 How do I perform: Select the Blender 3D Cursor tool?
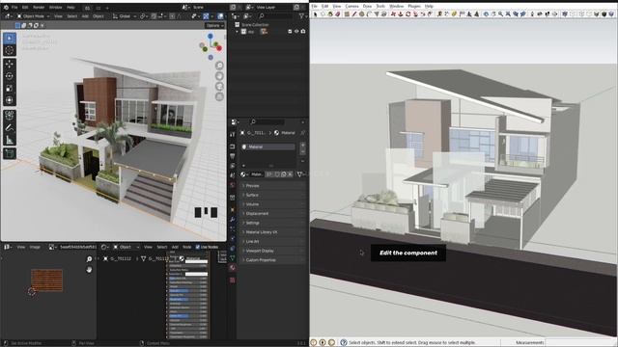point(10,50)
